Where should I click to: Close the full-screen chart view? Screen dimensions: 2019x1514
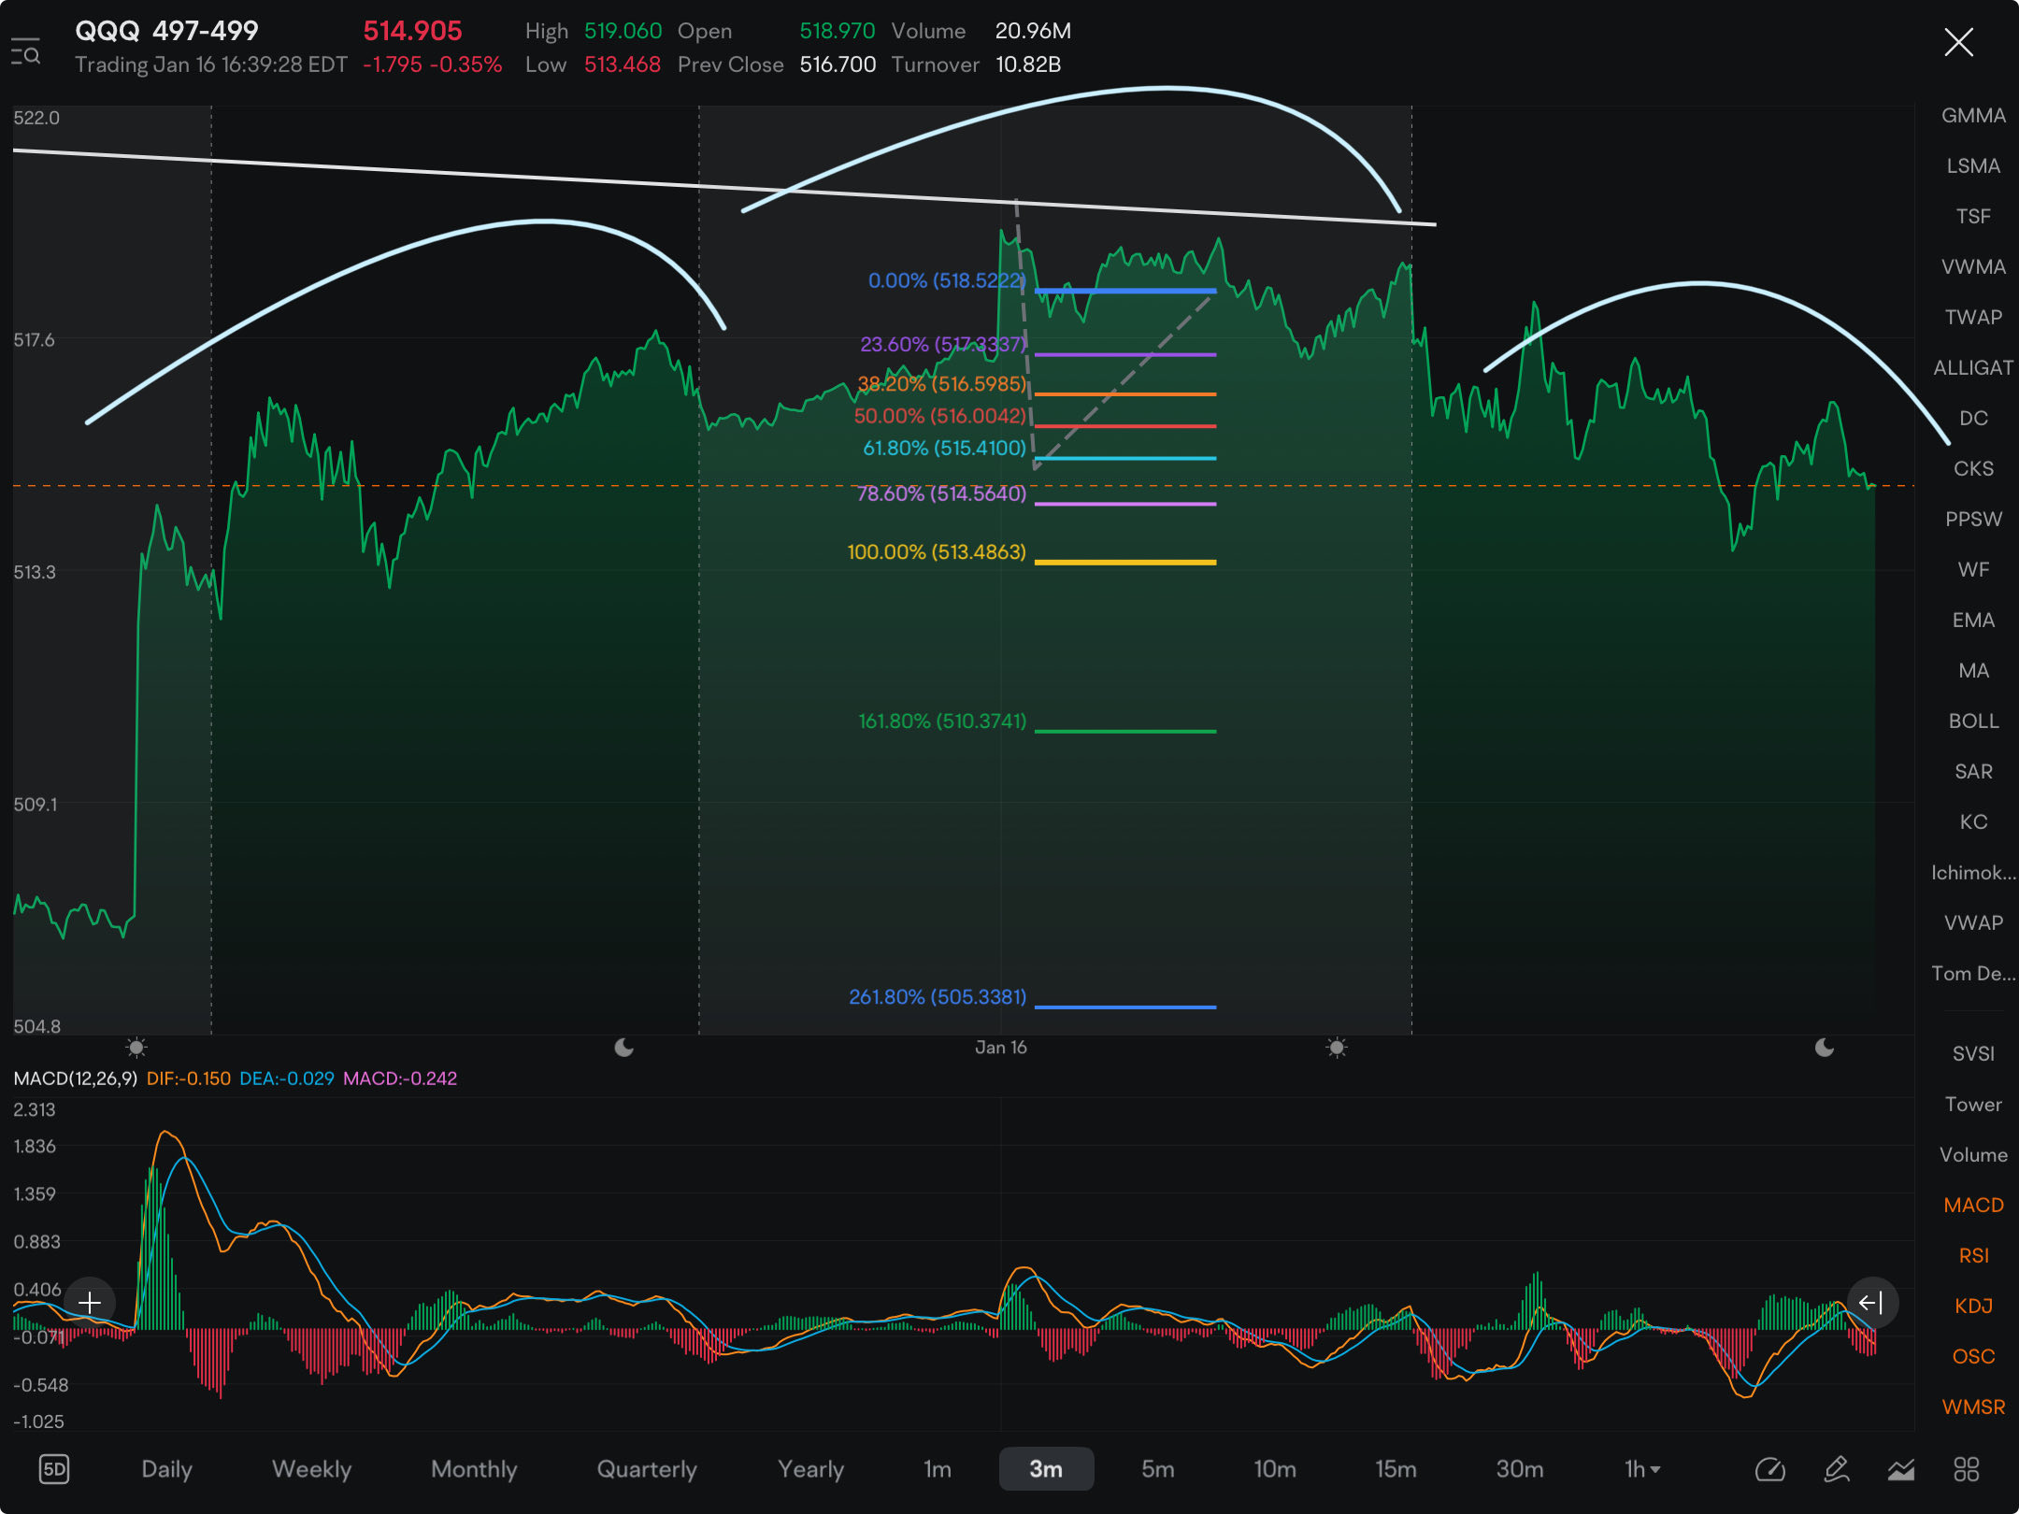click(x=1958, y=42)
